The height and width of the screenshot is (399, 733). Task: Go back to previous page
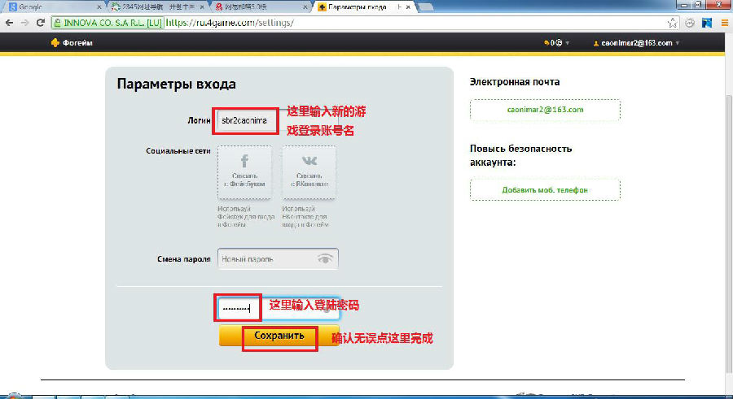point(9,23)
